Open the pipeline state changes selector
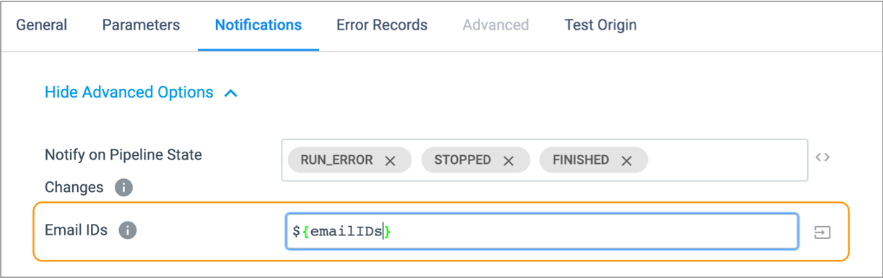This screenshot has width=883, height=278. coord(544,160)
